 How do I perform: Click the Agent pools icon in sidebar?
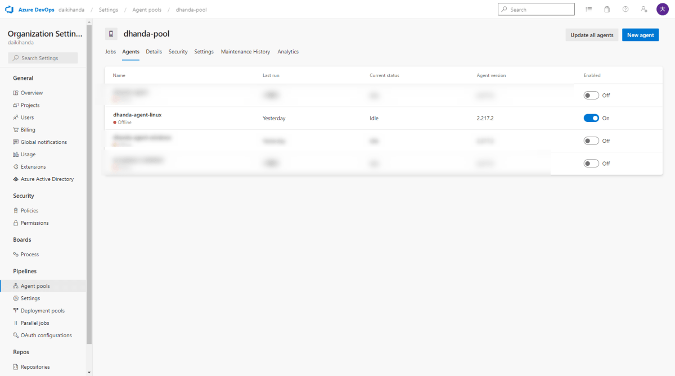[x=16, y=286]
